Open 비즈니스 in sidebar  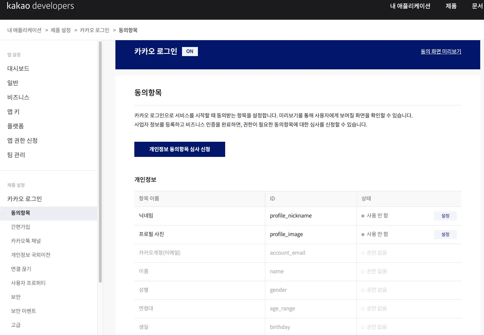tap(18, 97)
